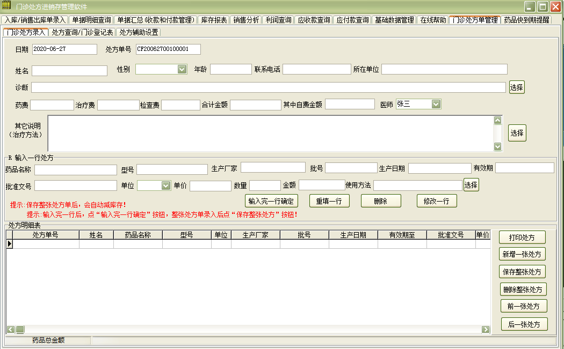This screenshot has height=349, width=564.
Task: Click the 输入完一行确定 button
Action: (271, 201)
